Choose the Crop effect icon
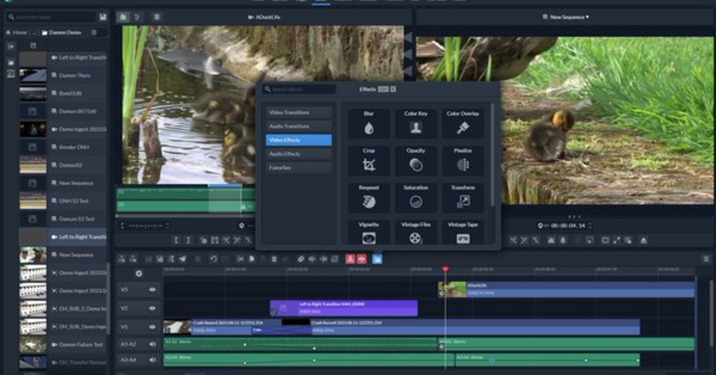The height and width of the screenshot is (375, 716). (369, 161)
